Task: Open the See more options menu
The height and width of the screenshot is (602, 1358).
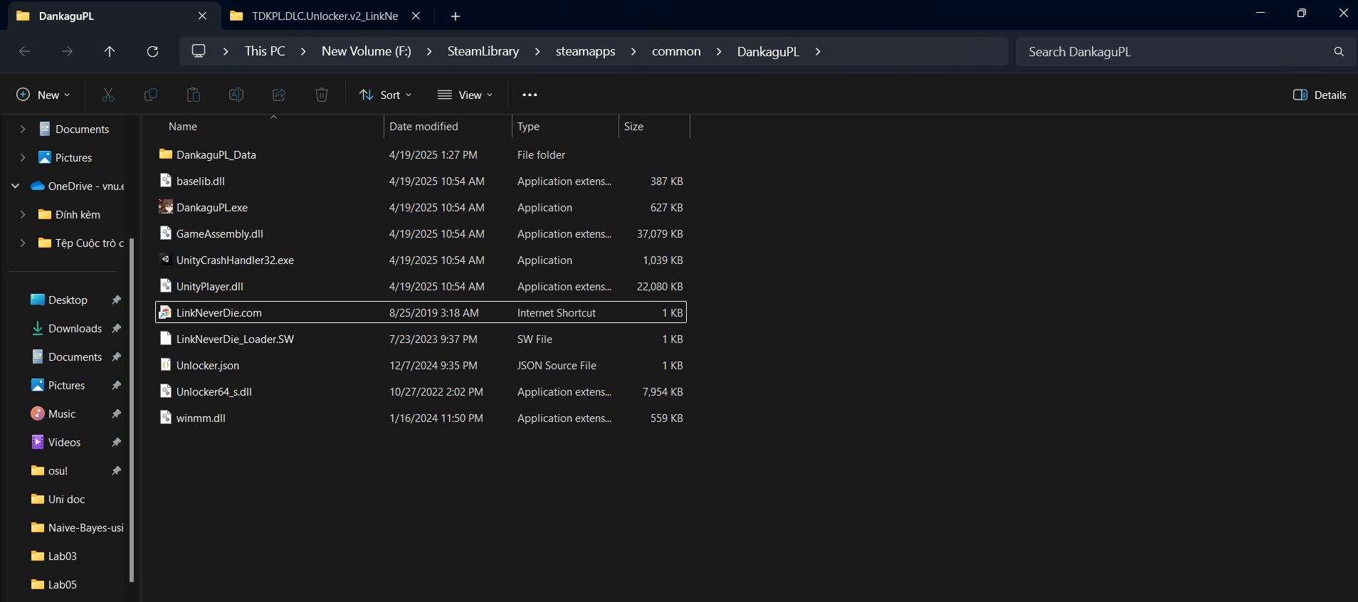Action: (530, 95)
